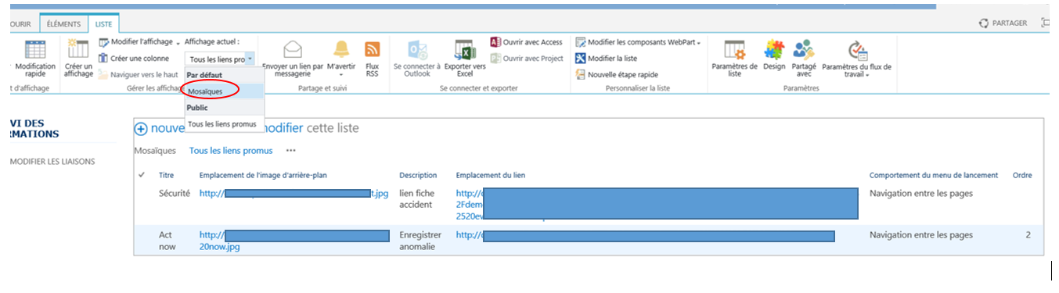1059x293 pixels.
Task: Switch to the ÉLÉMENTS ribbon tab
Action: coord(63,23)
